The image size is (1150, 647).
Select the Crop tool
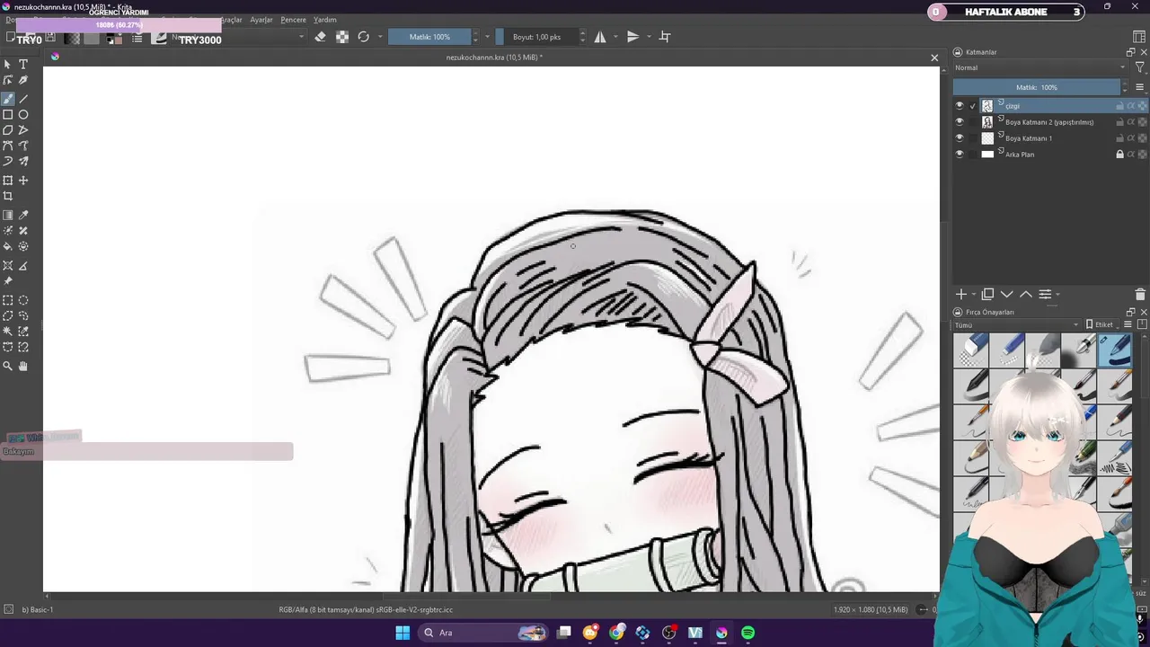(x=8, y=196)
